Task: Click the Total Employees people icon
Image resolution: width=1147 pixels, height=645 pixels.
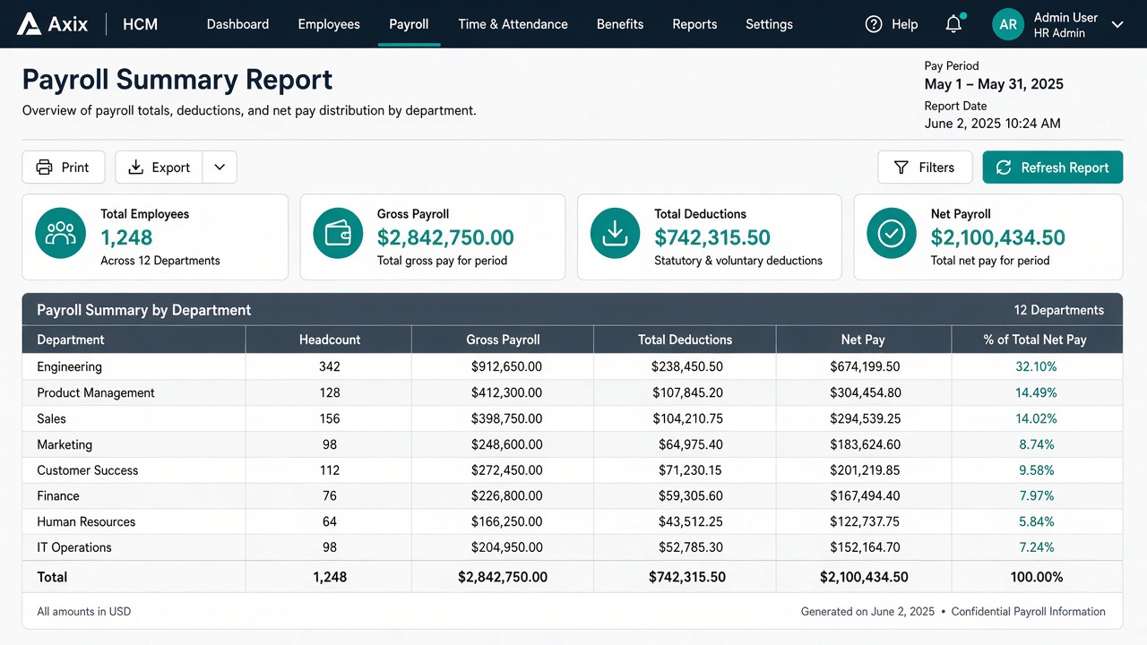Action: pos(61,234)
